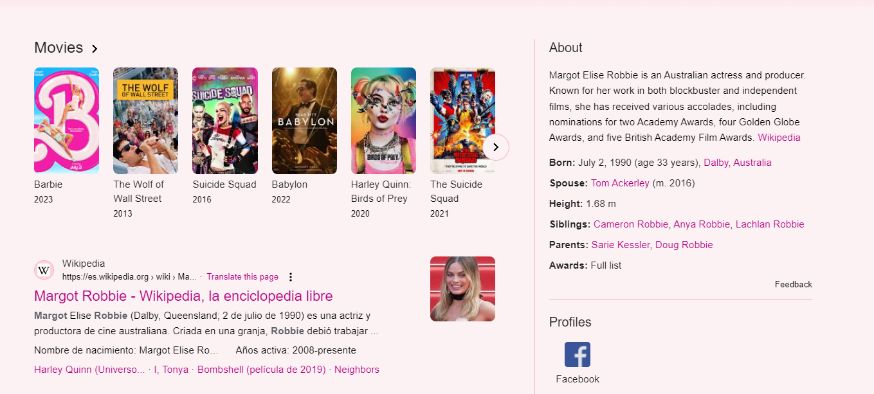The height and width of the screenshot is (394, 874).
Task: Click the Babylon title under its poster
Action: [289, 184]
